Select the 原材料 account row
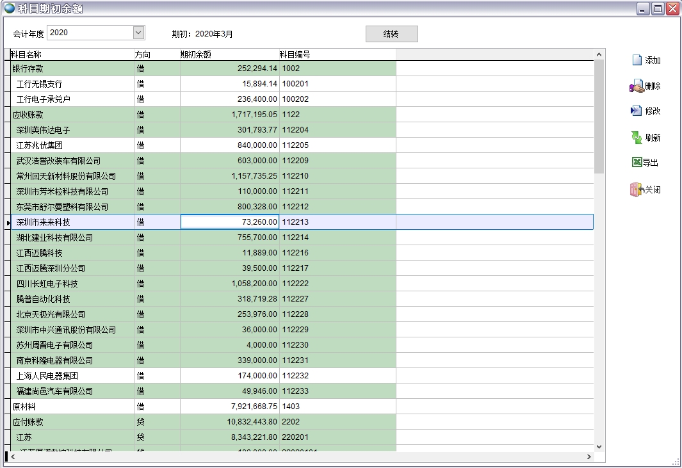The width and height of the screenshot is (682, 468). pyautogui.click(x=70, y=407)
